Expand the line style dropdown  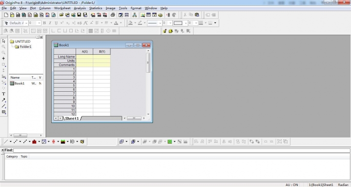tap(160, 23)
